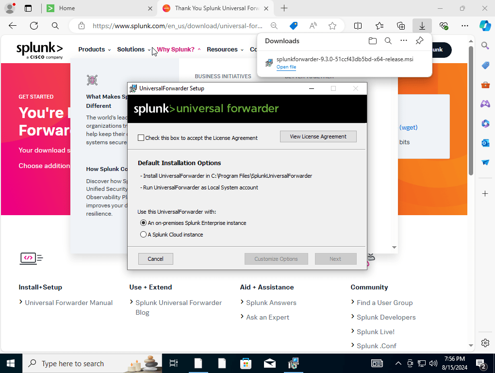
Task: Open View License Agreement in the setup dialog
Action: click(x=318, y=136)
